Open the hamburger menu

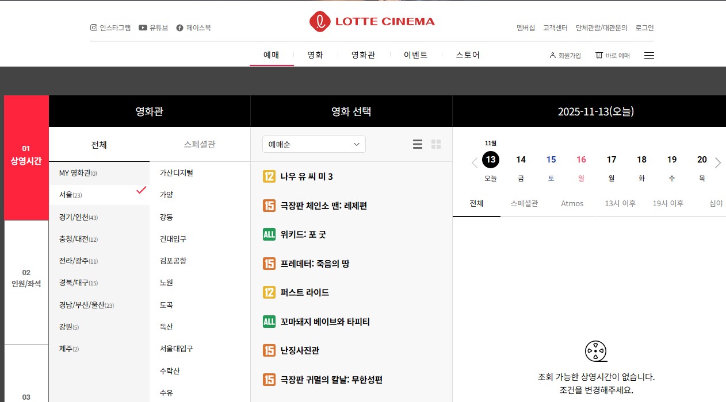click(649, 55)
